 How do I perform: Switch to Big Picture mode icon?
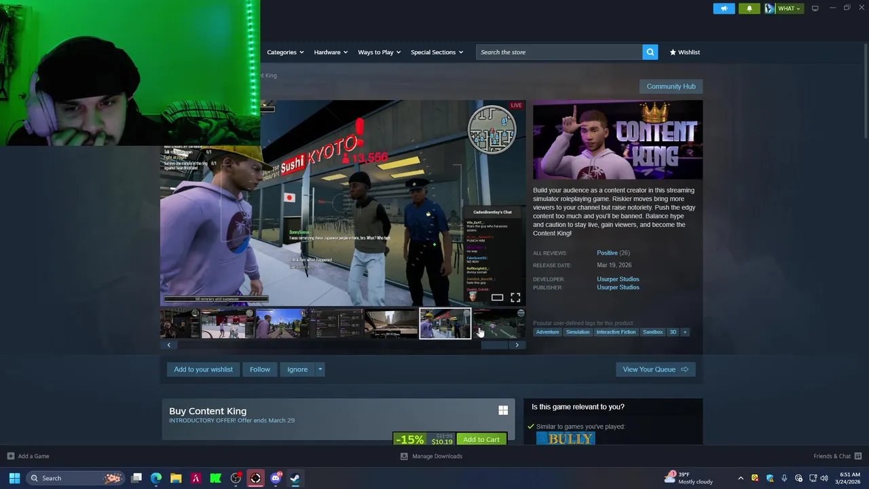(815, 8)
